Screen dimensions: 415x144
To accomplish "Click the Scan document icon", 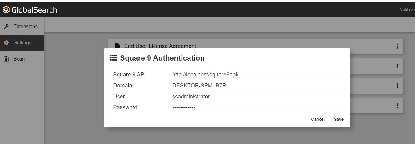I will pos(6,59).
